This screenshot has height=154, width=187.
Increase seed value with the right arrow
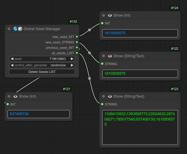pos(72,59)
